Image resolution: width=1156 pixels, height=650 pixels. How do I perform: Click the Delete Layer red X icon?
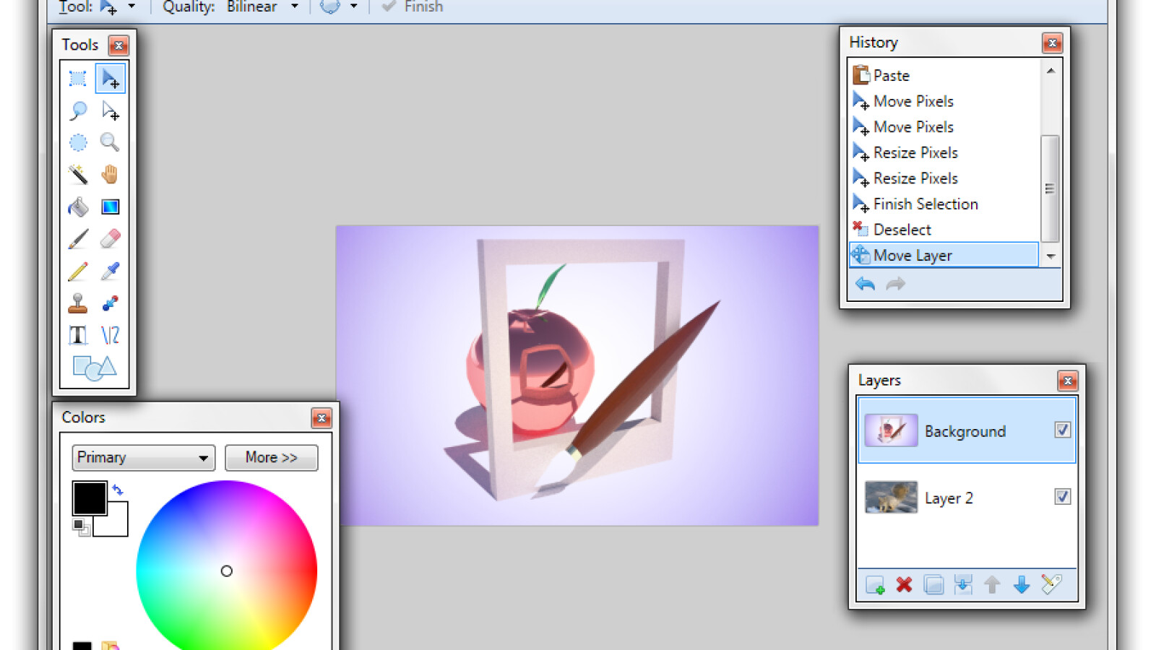click(904, 584)
